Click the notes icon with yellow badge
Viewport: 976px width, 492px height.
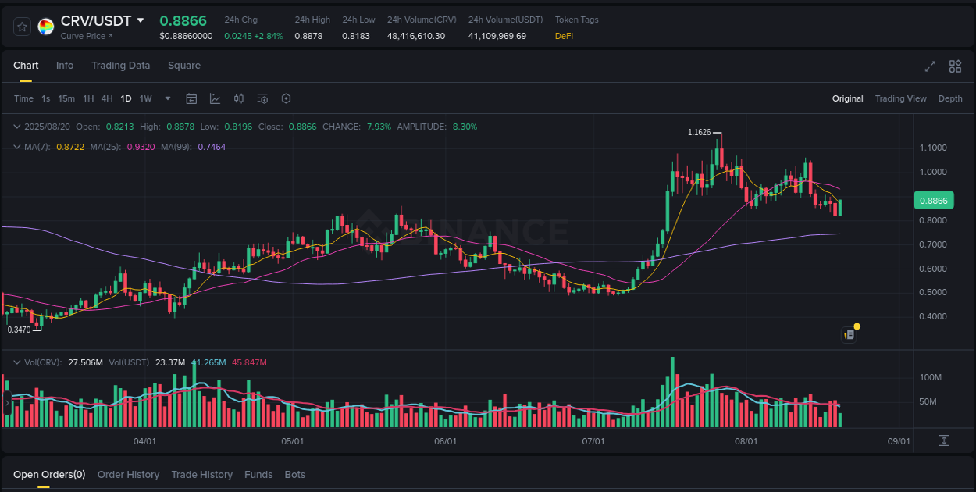click(850, 333)
